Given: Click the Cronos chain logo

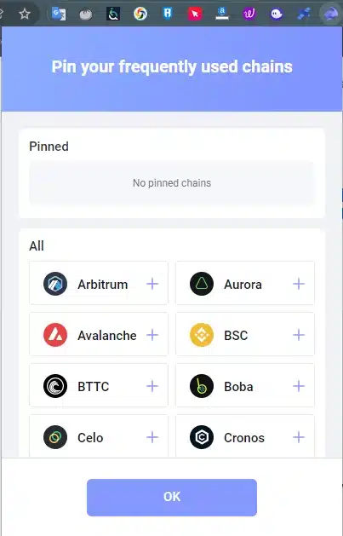Looking at the screenshot, I should tap(202, 437).
